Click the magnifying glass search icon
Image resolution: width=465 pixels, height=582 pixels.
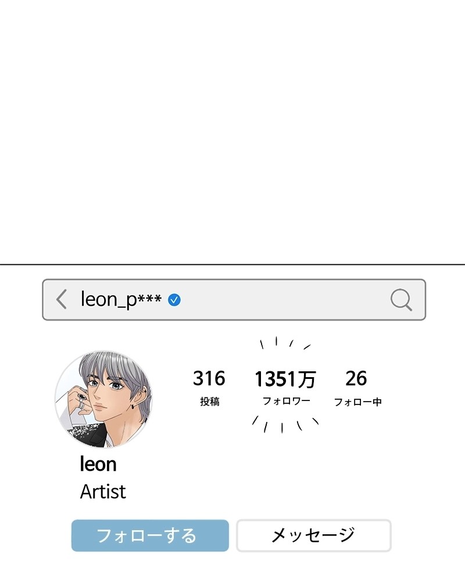click(x=400, y=300)
